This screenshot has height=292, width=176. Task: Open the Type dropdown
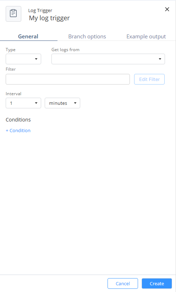pos(23,59)
